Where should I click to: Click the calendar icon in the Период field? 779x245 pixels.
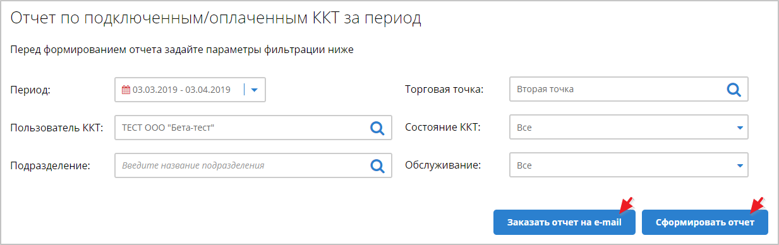125,90
